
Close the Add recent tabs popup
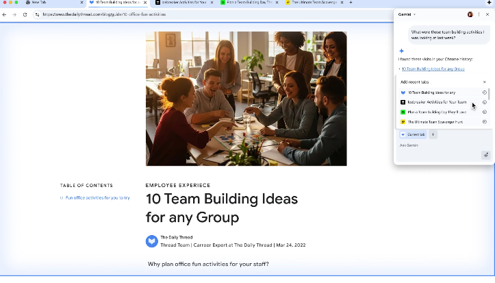pos(484,82)
